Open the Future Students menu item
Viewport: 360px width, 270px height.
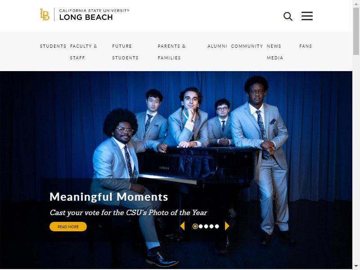[126, 52]
